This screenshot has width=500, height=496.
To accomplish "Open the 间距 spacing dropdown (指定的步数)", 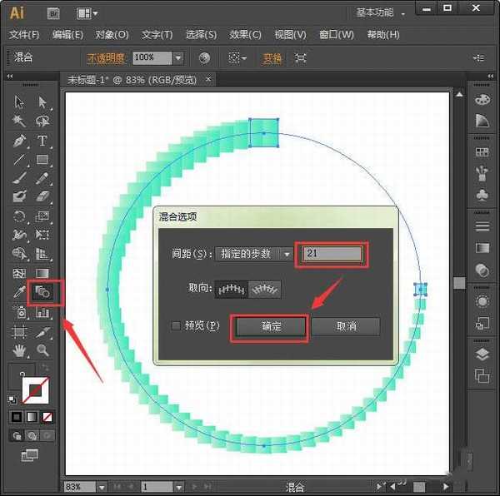I will pos(254,254).
